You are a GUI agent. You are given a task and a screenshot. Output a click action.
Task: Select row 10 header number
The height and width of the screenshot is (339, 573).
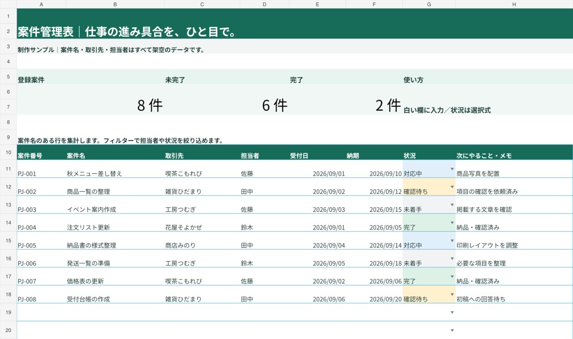(8, 152)
